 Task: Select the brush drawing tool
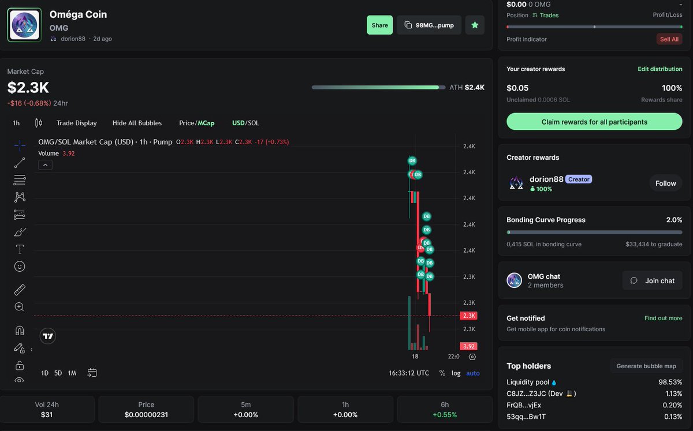(20, 232)
